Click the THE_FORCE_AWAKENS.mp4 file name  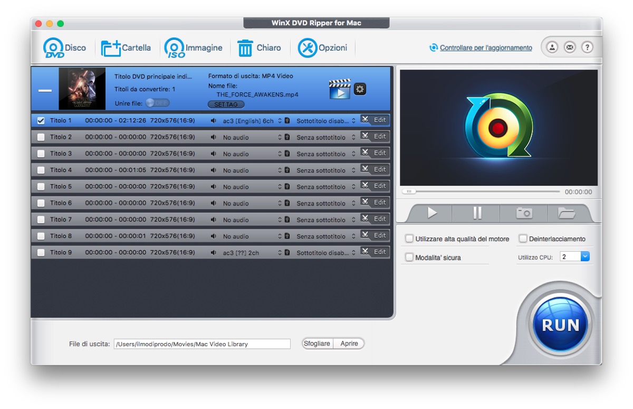click(257, 95)
